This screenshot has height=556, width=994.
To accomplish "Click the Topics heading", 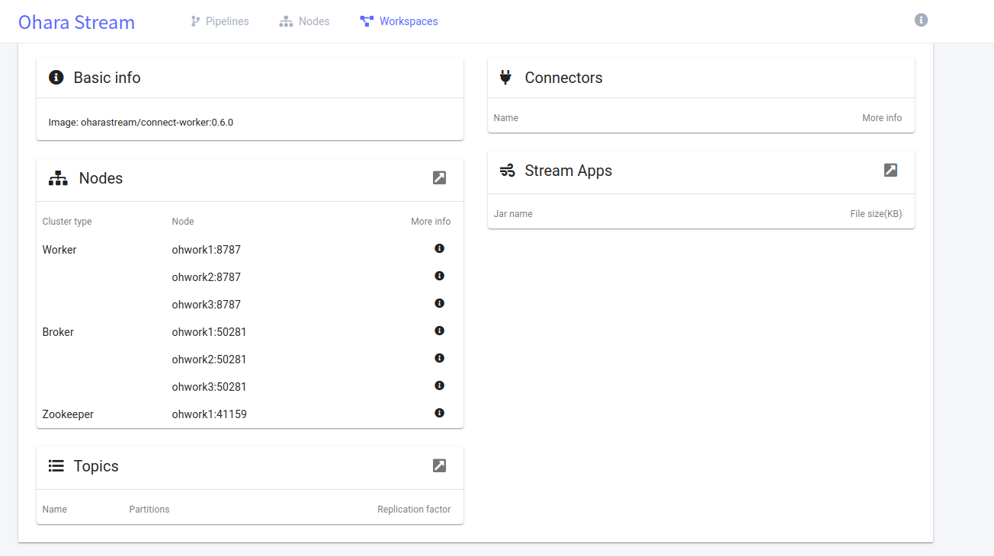I will pos(96,466).
